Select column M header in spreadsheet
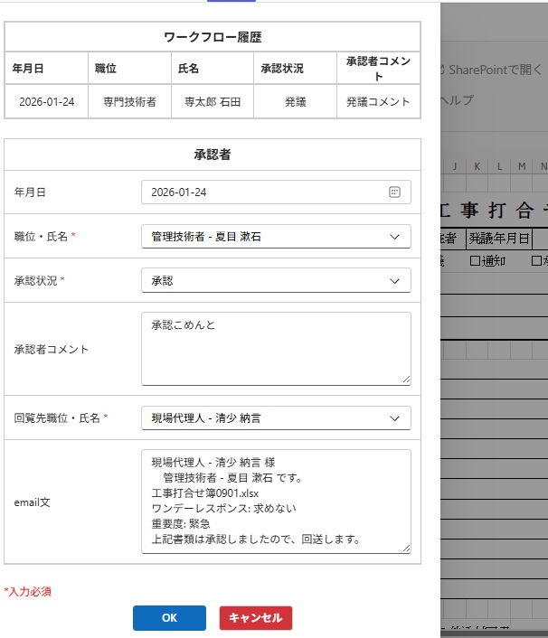548x638 pixels. [522, 166]
